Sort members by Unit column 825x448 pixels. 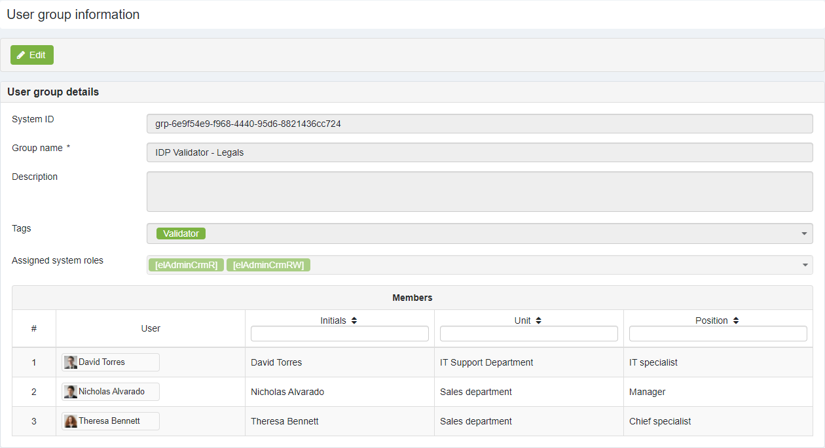click(538, 320)
